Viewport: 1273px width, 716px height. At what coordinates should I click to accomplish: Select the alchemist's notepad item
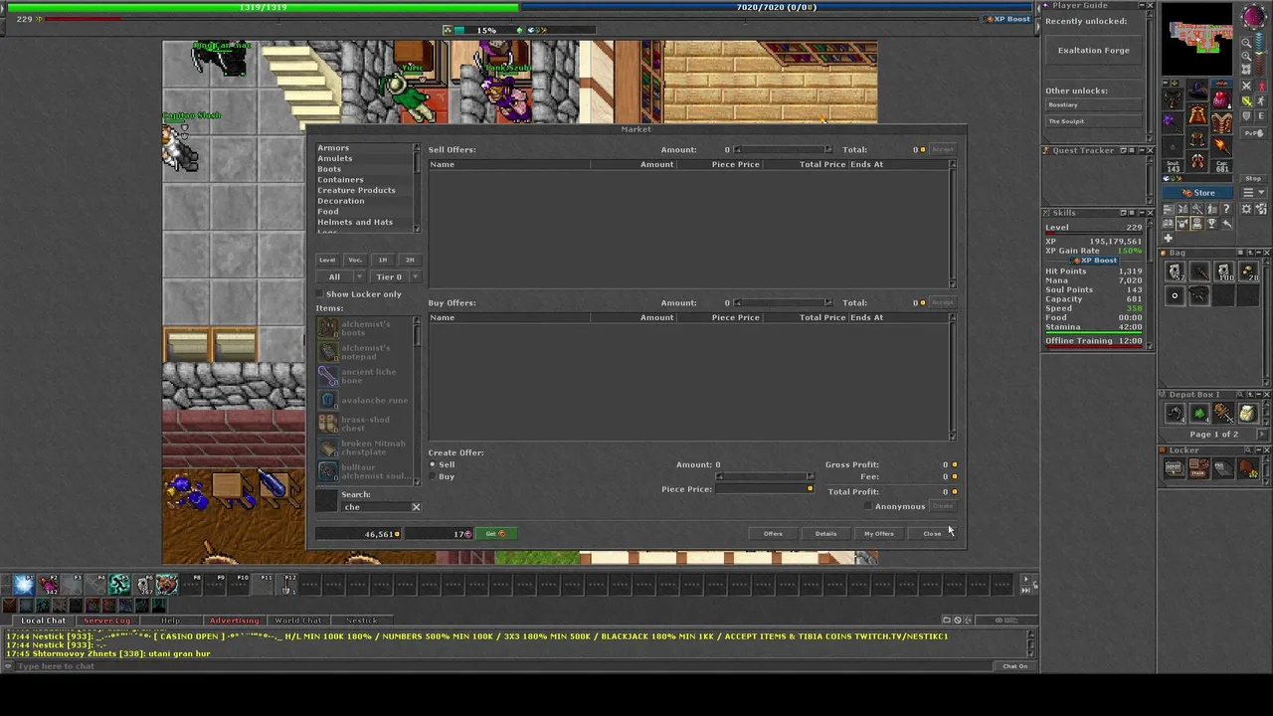click(366, 352)
